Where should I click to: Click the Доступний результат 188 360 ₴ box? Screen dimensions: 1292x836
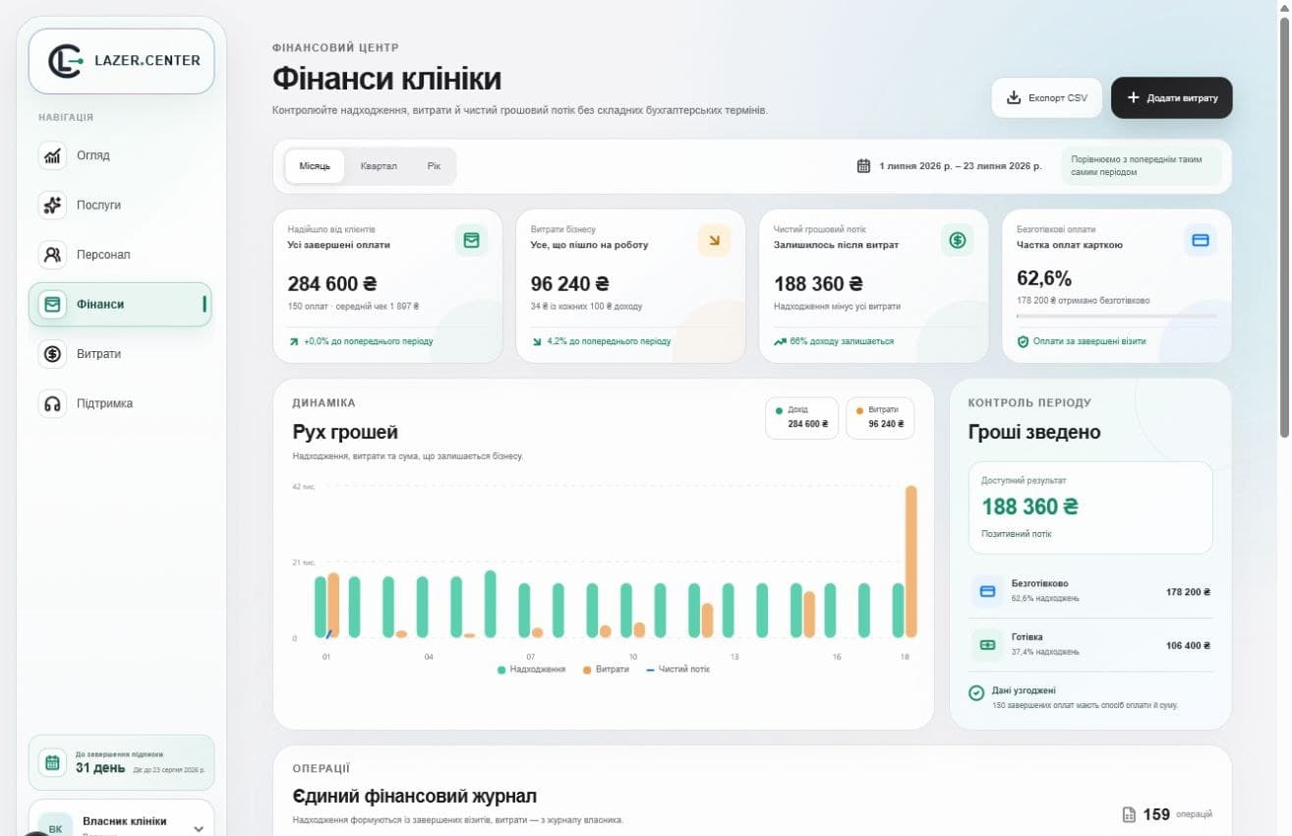click(x=1090, y=508)
